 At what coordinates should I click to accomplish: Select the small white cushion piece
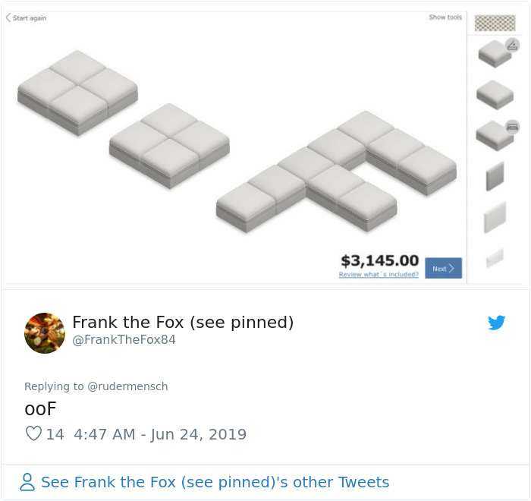tap(495, 258)
